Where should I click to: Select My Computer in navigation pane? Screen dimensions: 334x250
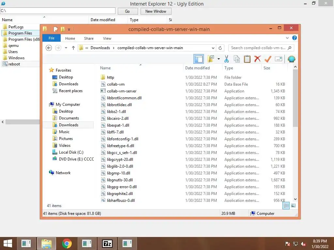tap(68, 104)
